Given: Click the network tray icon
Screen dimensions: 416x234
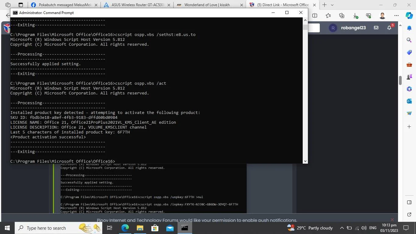Looking at the screenshot, I should tap(357, 228).
